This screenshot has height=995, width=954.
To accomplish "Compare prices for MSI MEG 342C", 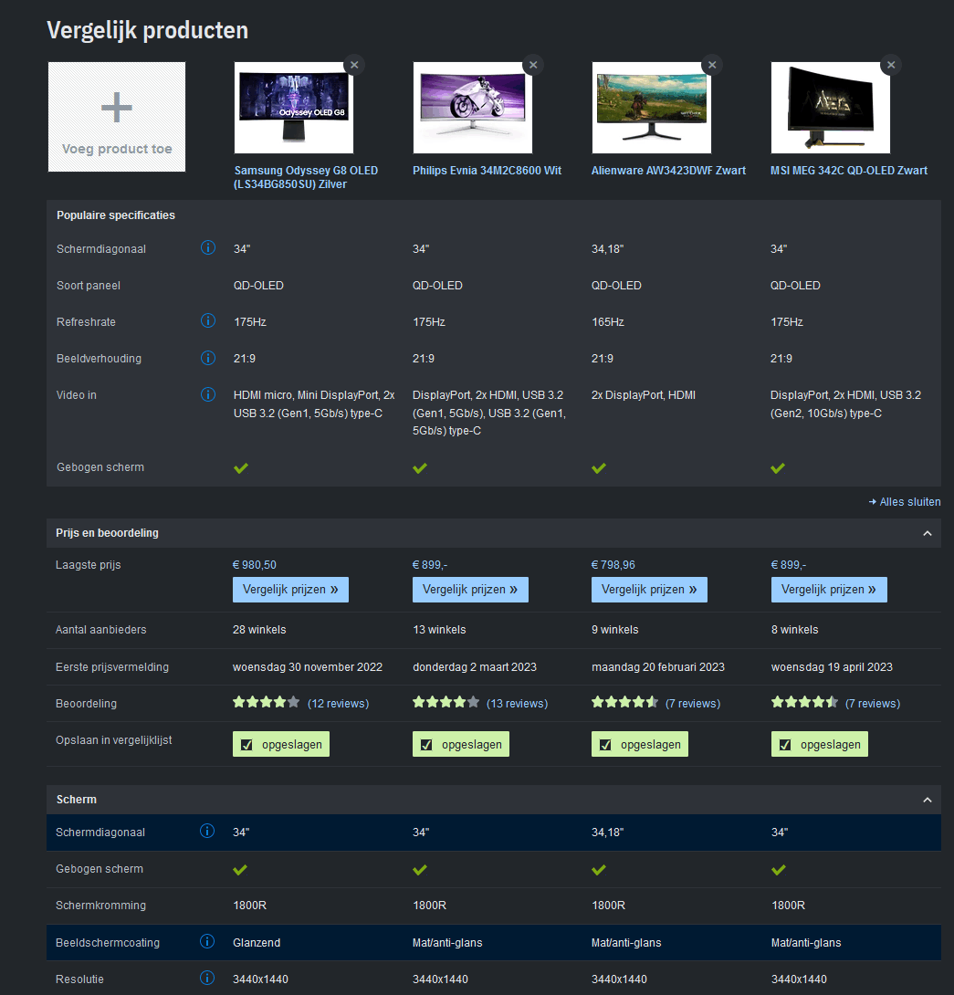I will [x=829, y=590].
